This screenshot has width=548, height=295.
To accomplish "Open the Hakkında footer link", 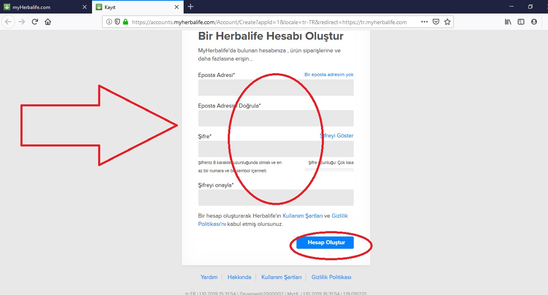I will (239, 277).
